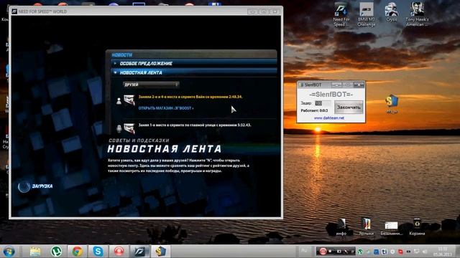Image resolution: width=460 pixels, height=258 pixels.
Task: Open the инфо desktop icon
Action: (x=341, y=227)
